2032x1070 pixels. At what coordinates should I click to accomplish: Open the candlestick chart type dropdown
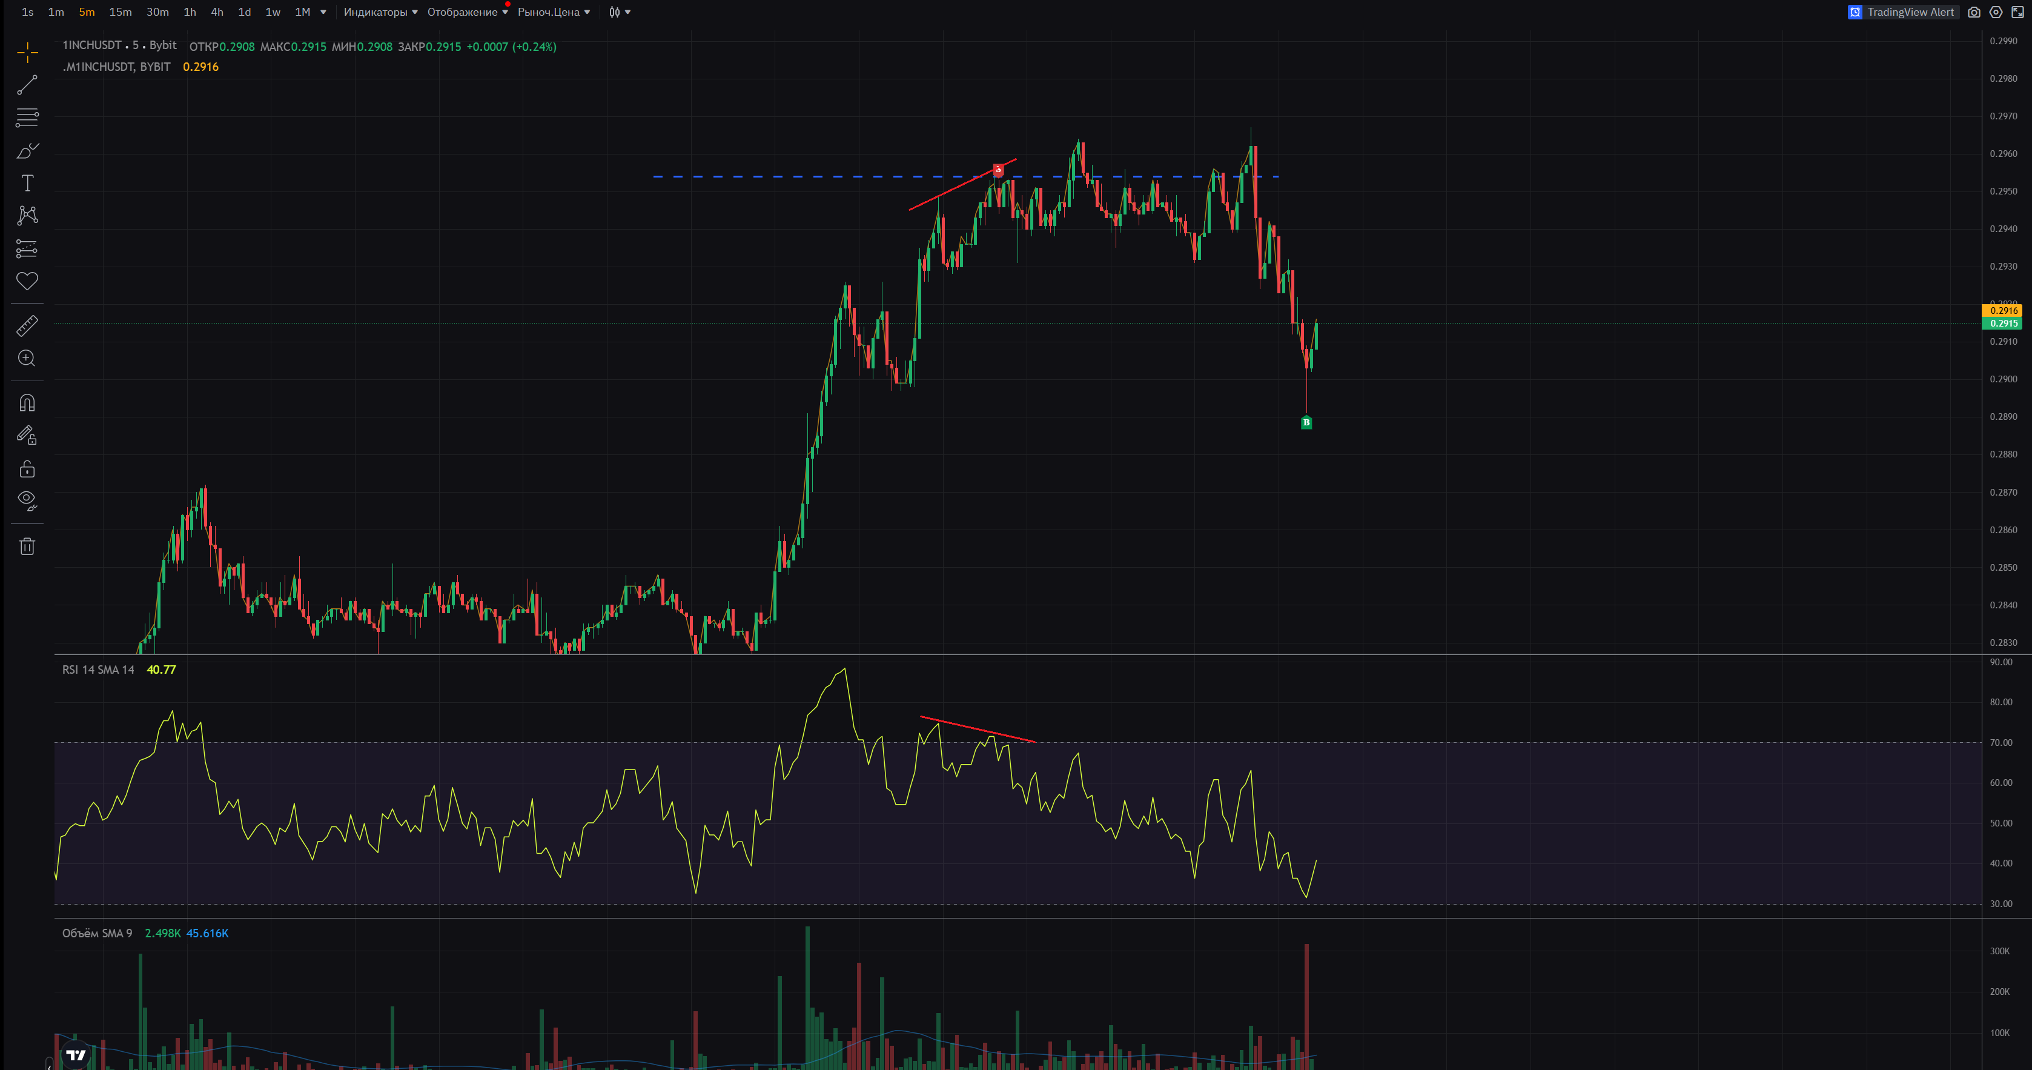[619, 12]
